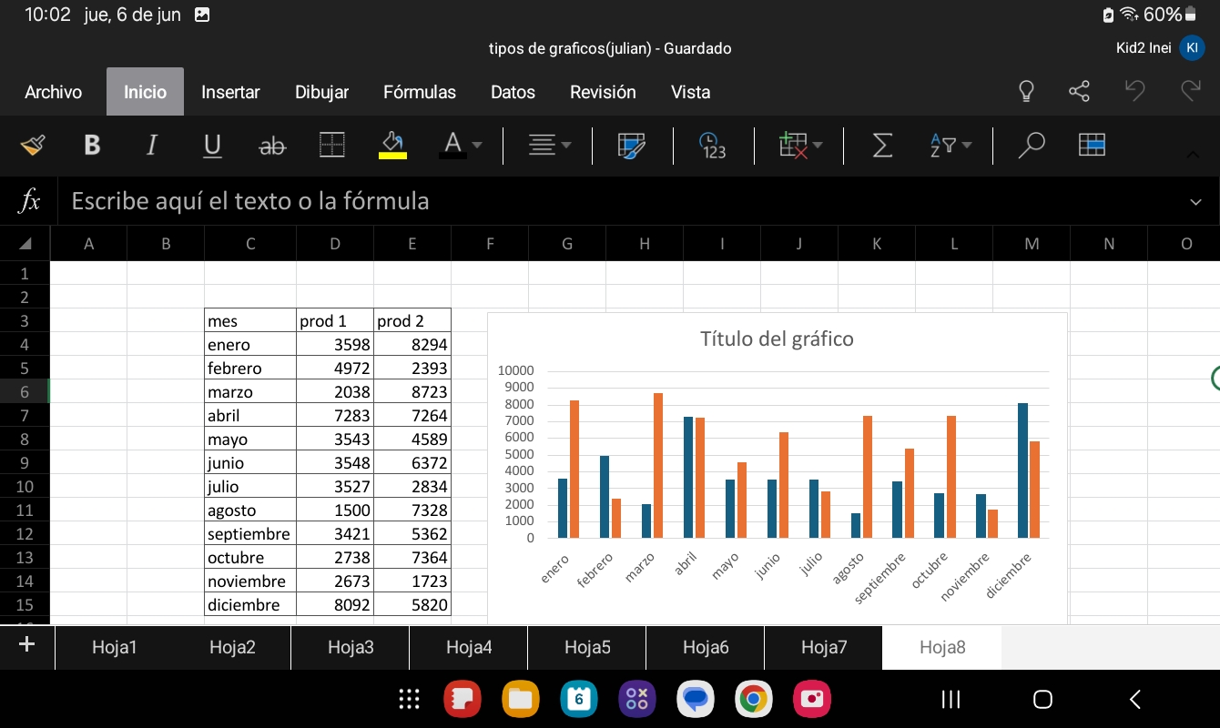Open the cell borders tool
Screen dimensions: 1220x728
point(332,145)
